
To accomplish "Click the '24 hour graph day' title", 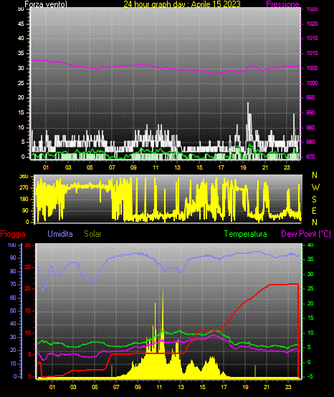I will 182,4.
